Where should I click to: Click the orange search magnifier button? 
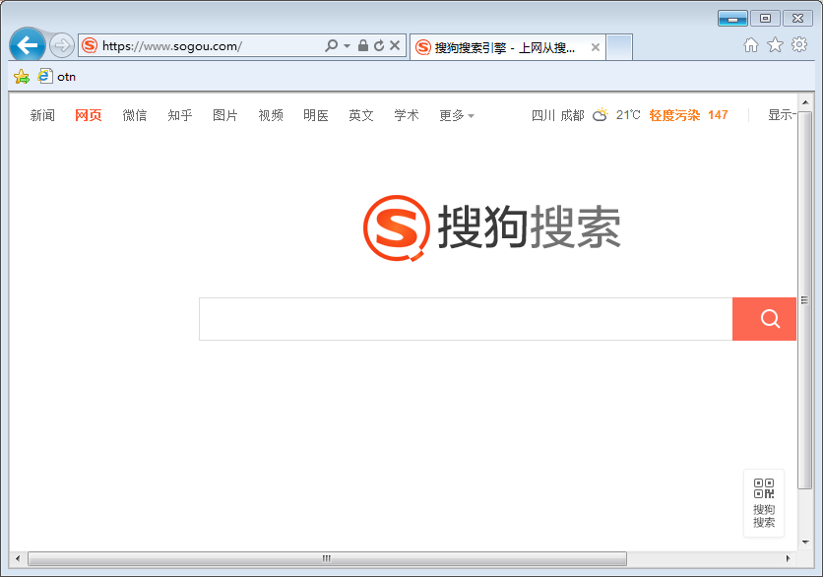(x=764, y=319)
